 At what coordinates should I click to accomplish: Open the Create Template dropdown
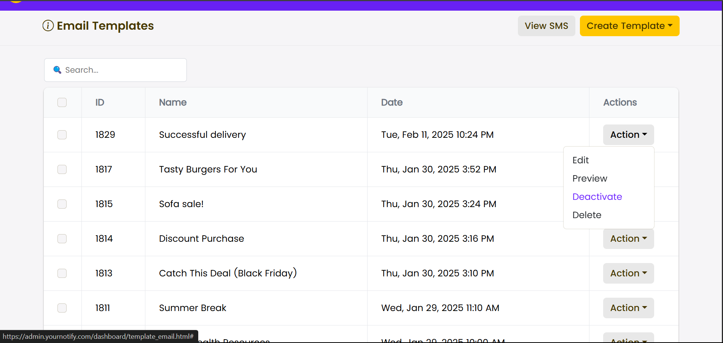629,26
